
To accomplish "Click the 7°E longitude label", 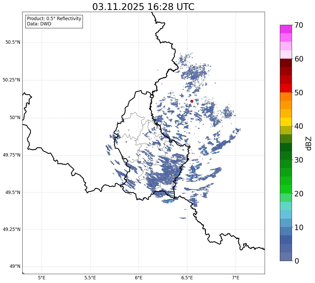I will [x=236, y=278].
